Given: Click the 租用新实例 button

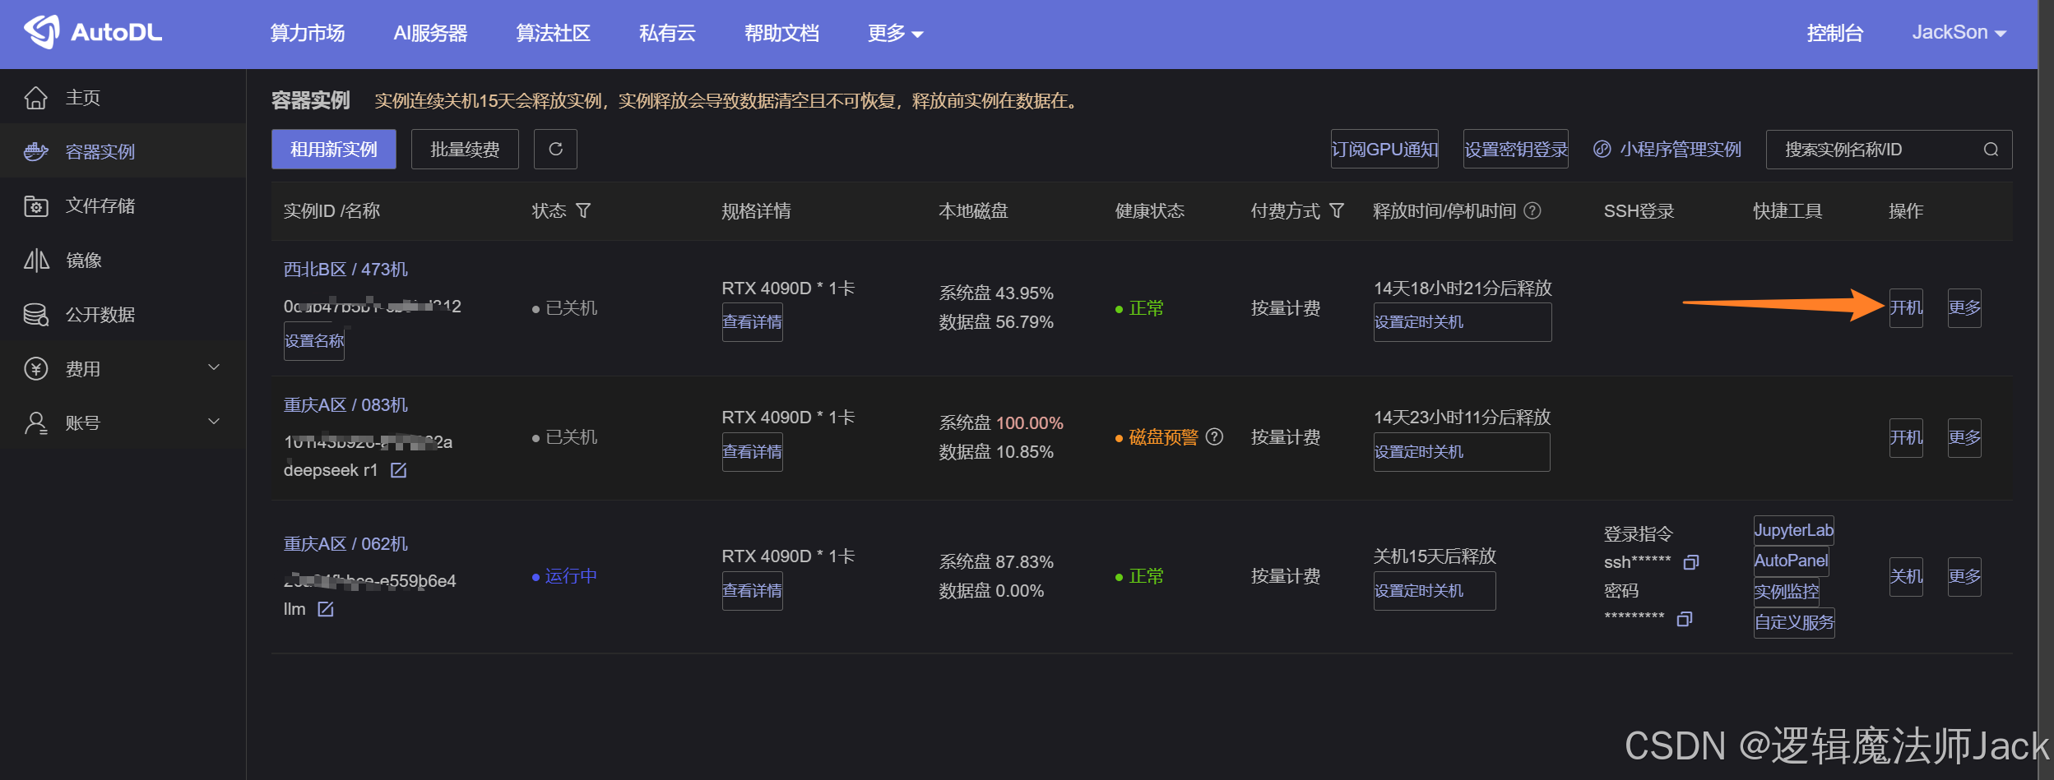Looking at the screenshot, I should [x=333, y=150].
